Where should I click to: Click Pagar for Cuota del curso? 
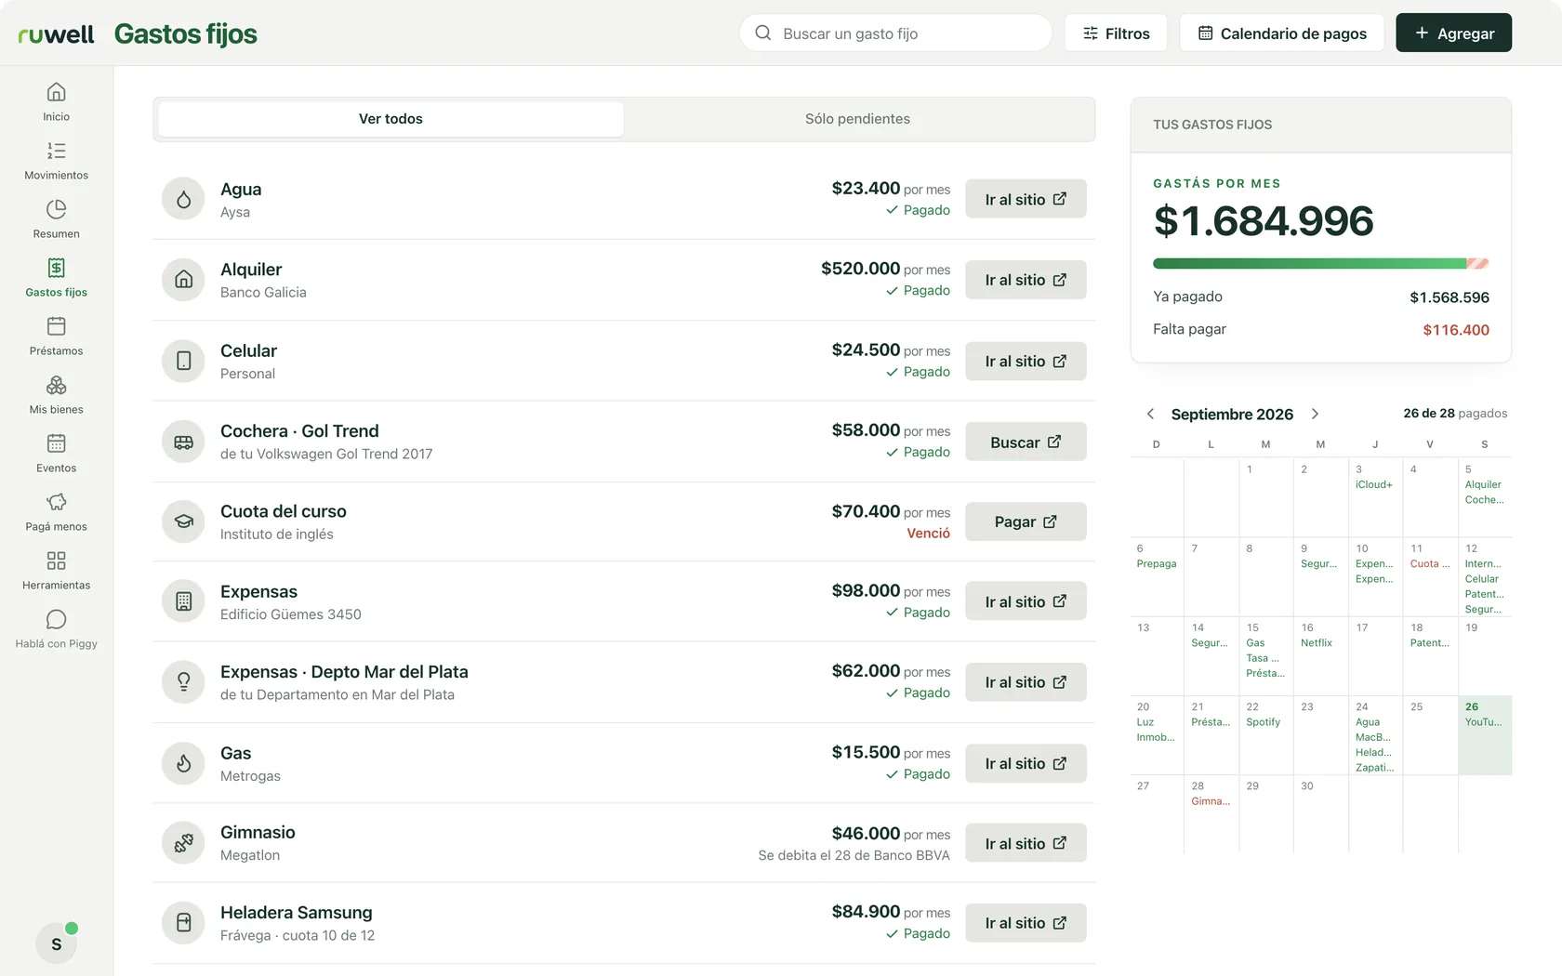[x=1026, y=521]
